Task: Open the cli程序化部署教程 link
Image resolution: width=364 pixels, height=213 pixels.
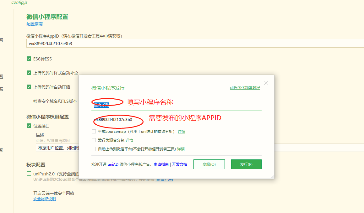Action: (245, 88)
